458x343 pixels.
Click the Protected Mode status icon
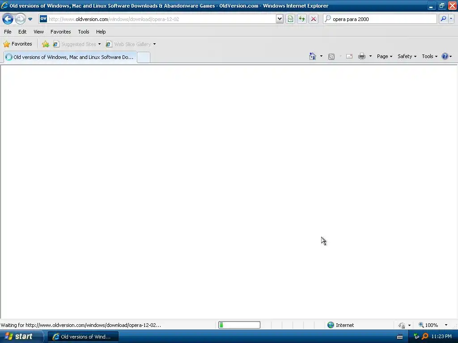click(402, 325)
